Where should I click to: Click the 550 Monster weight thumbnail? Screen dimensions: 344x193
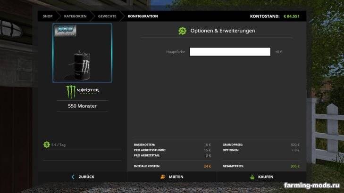82,53
